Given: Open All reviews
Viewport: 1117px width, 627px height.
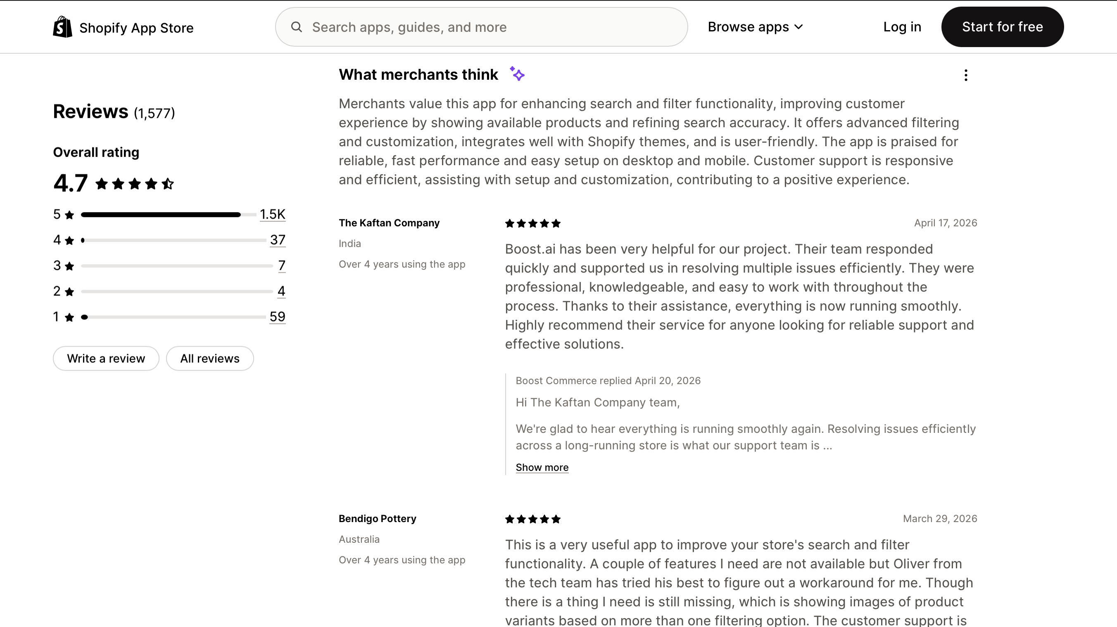Looking at the screenshot, I should [210, 359].
